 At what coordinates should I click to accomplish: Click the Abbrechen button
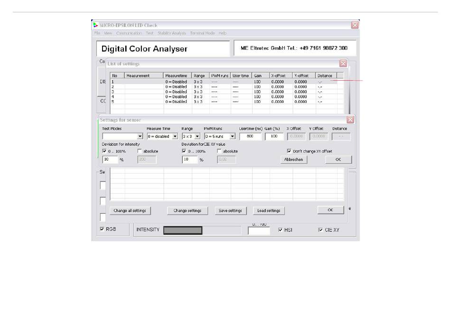point(294,160)
